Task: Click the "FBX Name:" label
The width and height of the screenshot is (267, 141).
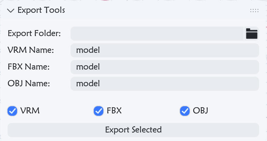Action: point(29,67)
